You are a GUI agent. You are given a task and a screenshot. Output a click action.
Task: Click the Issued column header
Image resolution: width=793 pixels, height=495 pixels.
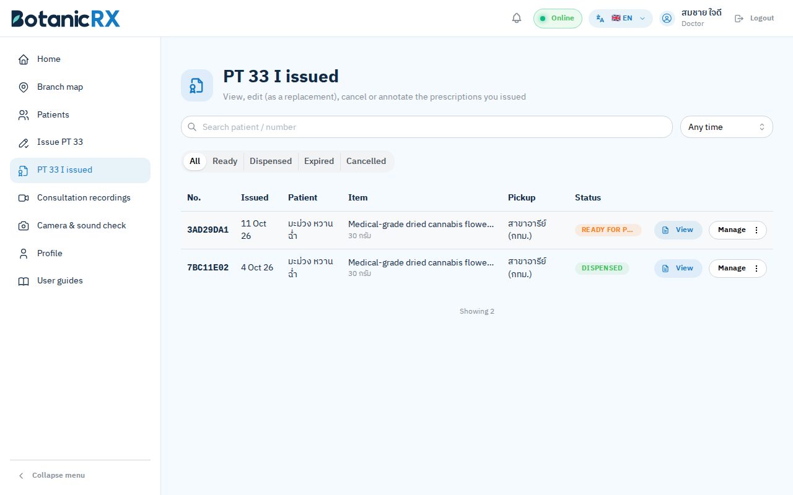(255, 198)
